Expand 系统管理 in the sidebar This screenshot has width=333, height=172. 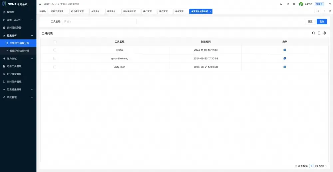pos(18,97)
